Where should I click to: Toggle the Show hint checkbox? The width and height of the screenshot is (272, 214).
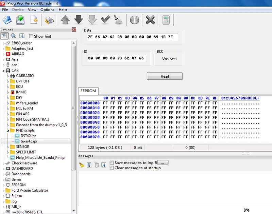[31, 36]
